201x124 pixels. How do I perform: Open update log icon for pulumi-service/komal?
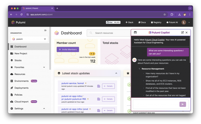point(98,86)
